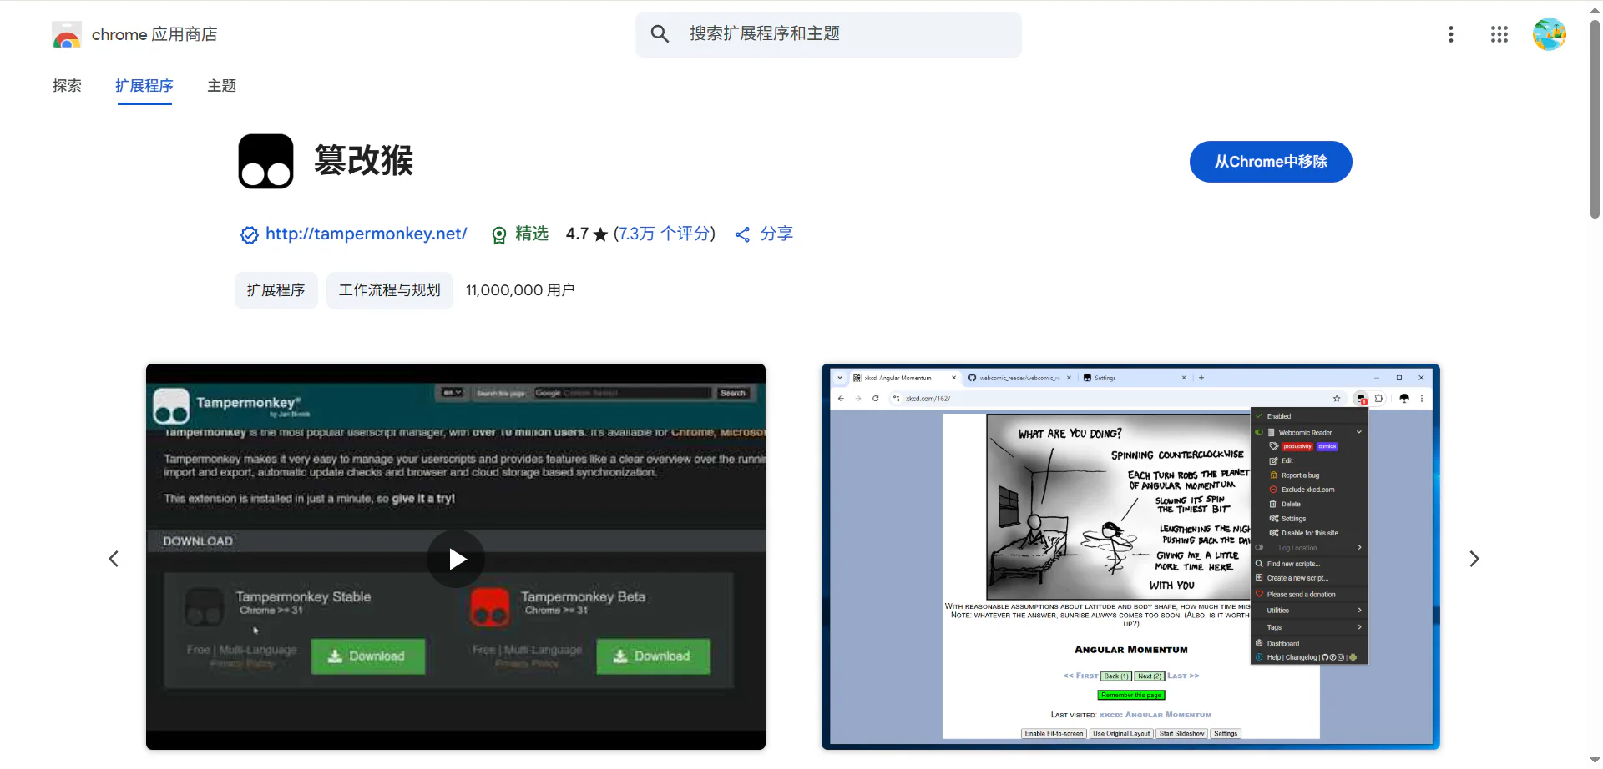Click the share icon next to 分享

(x=742, y=234)
